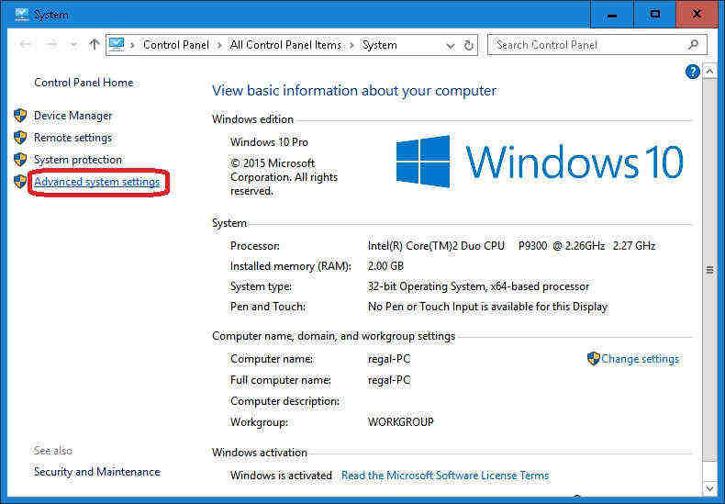The image size is (725, 504).
Task: Click in the Search Control Panel field
Action: 597,45
